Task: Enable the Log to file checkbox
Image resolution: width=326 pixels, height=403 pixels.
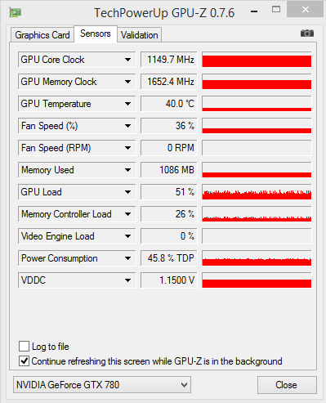Action: [24, 347]
